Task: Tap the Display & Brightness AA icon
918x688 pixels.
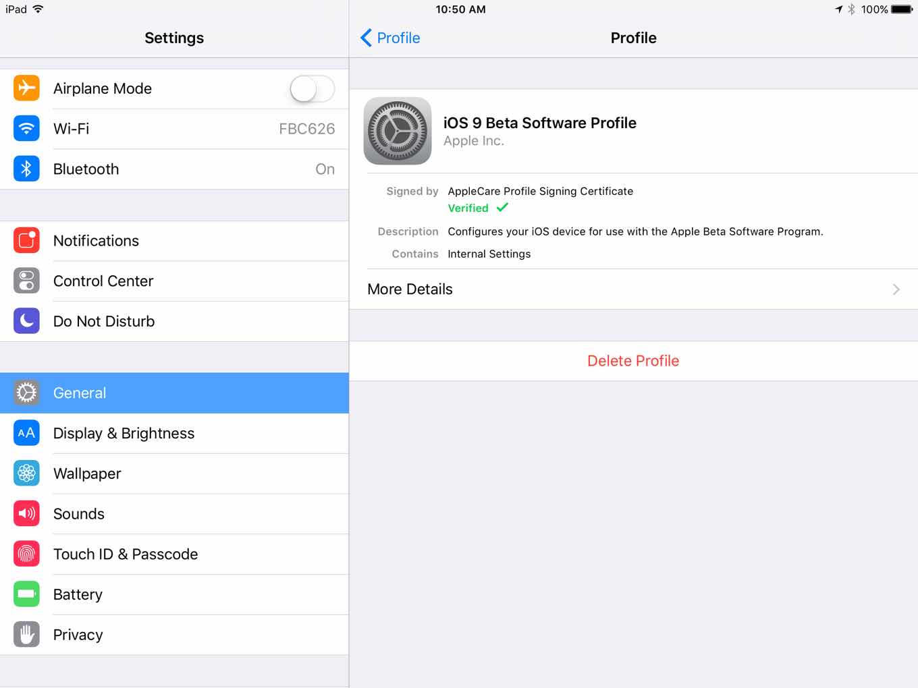Action: coord(26,433)
